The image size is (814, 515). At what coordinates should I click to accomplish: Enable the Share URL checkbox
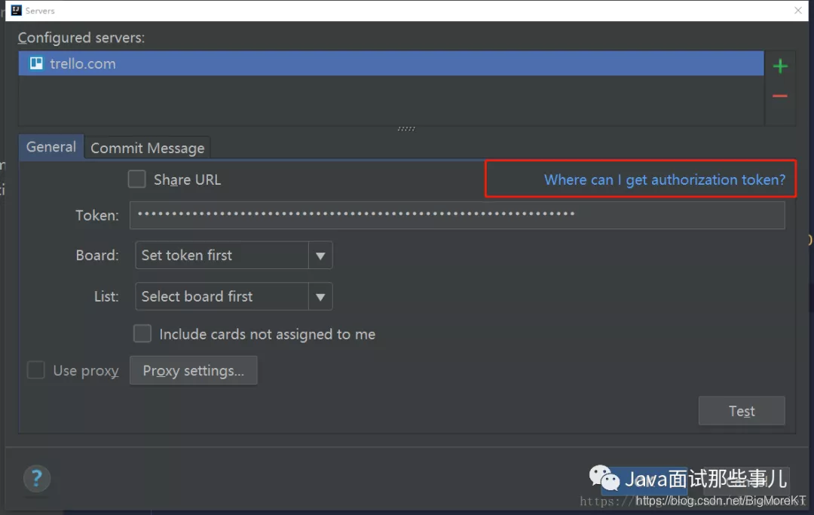click(137, 179)
